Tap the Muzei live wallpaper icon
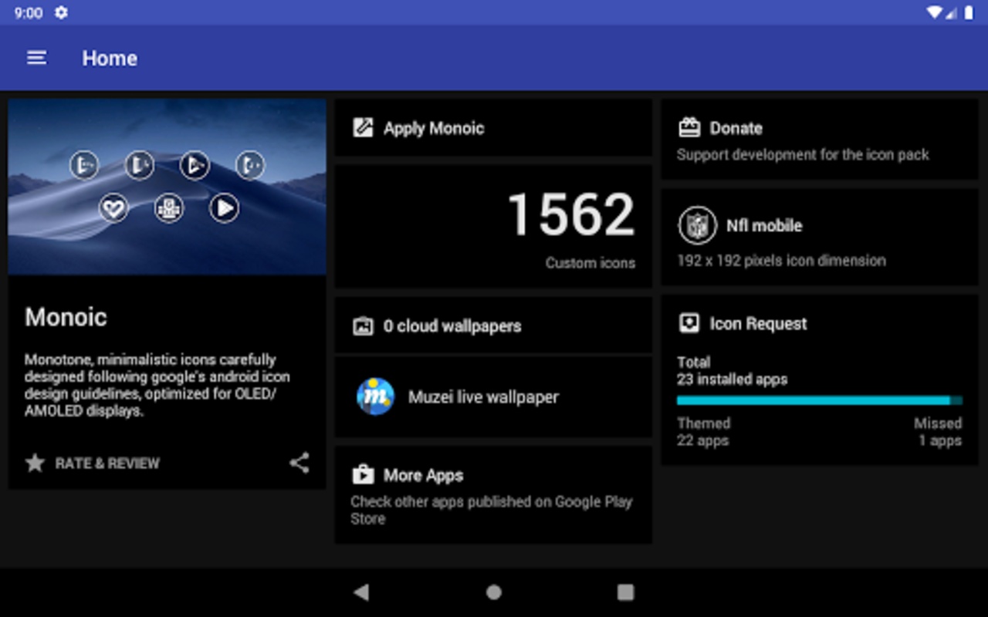The width and height of the screenshot is (988, 617). (x=375, y=397)
